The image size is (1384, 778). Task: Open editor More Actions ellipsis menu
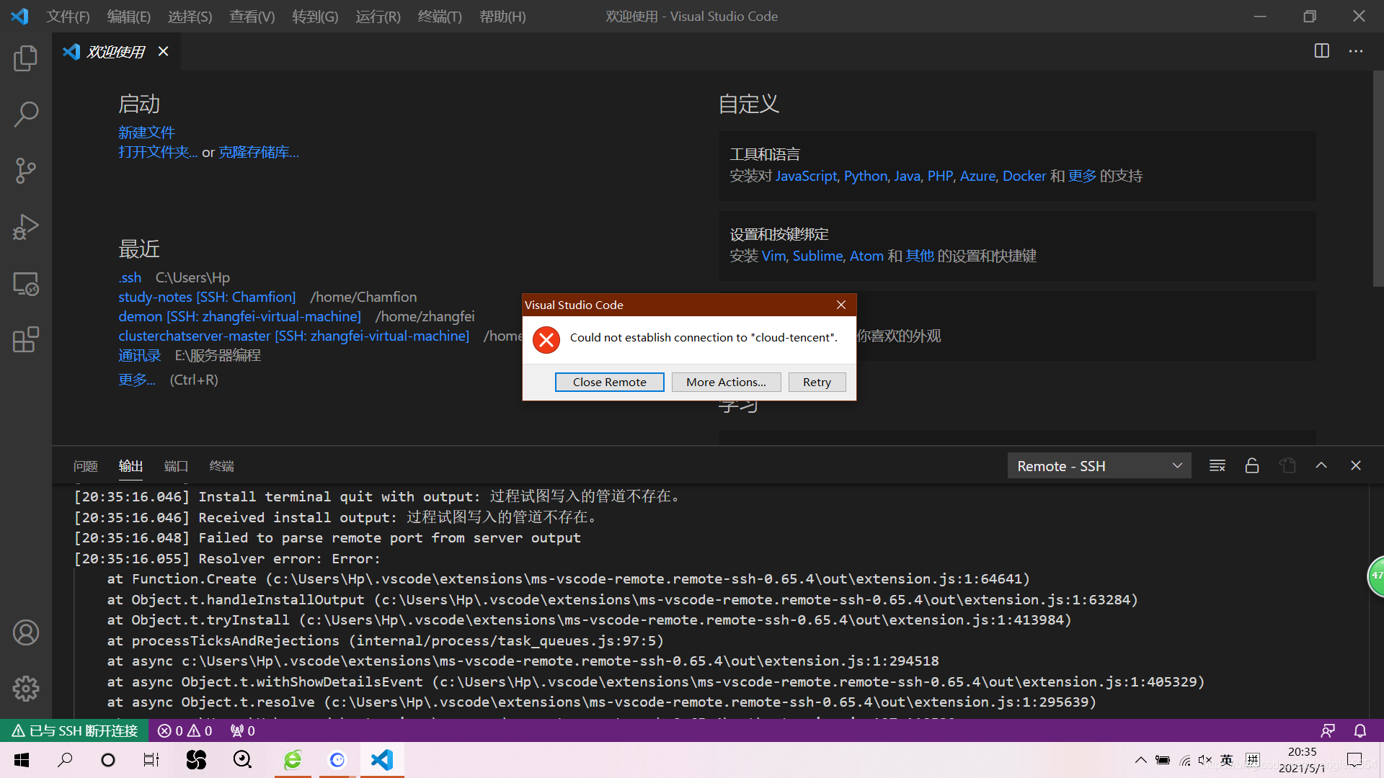coord(1356,51)
